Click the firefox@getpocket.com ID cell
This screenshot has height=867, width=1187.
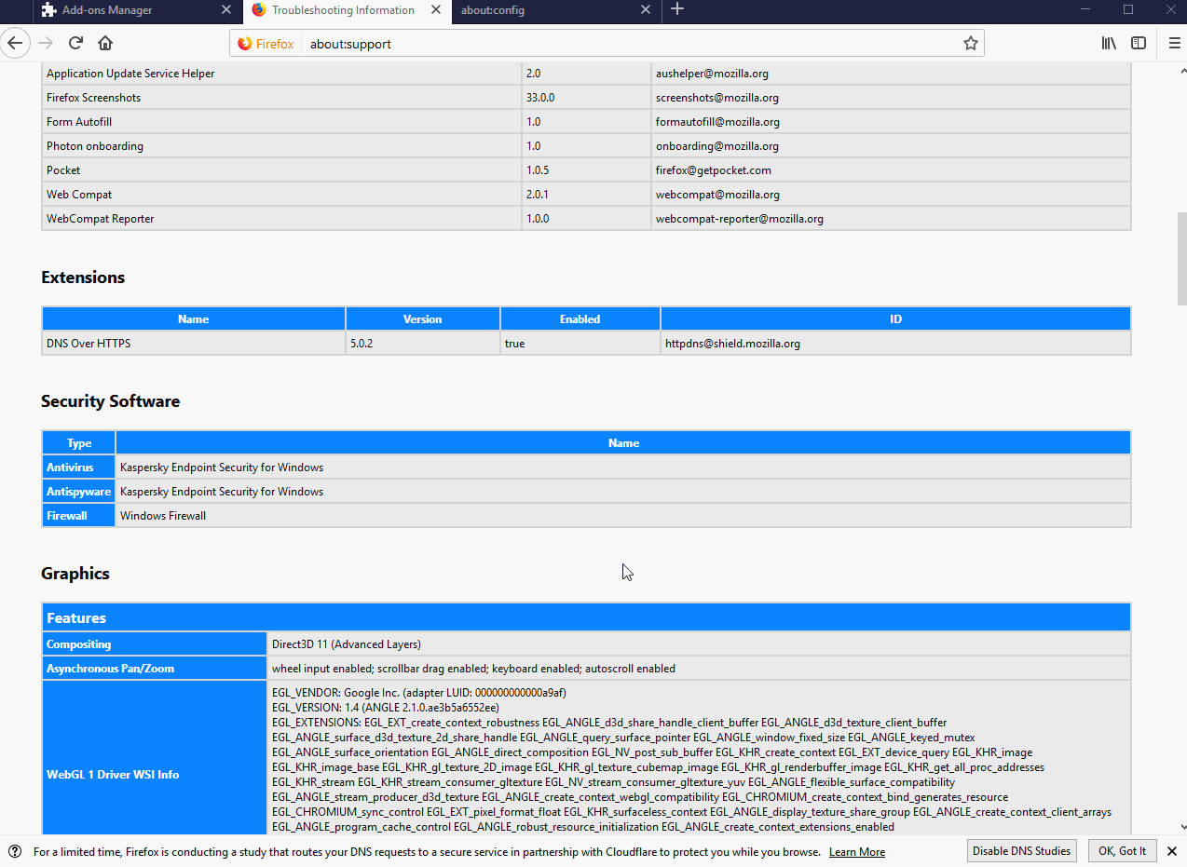891,170
